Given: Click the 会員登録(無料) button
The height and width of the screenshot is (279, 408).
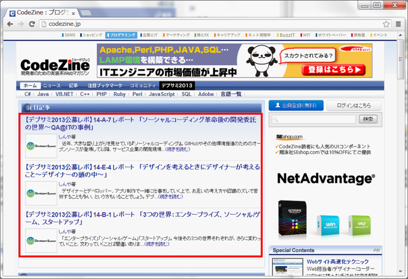Looking at the screenshot, I should tap(296, 106).
